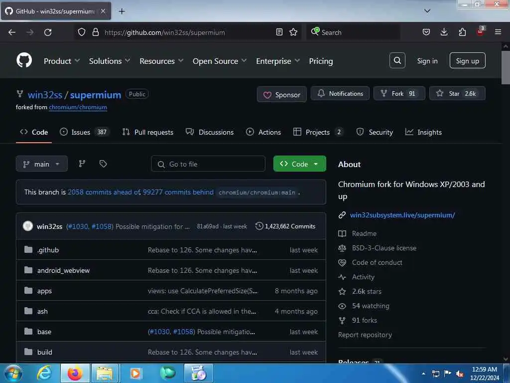Open a new browser tab
The image size is (510, 383).
[x=122, y=11]
